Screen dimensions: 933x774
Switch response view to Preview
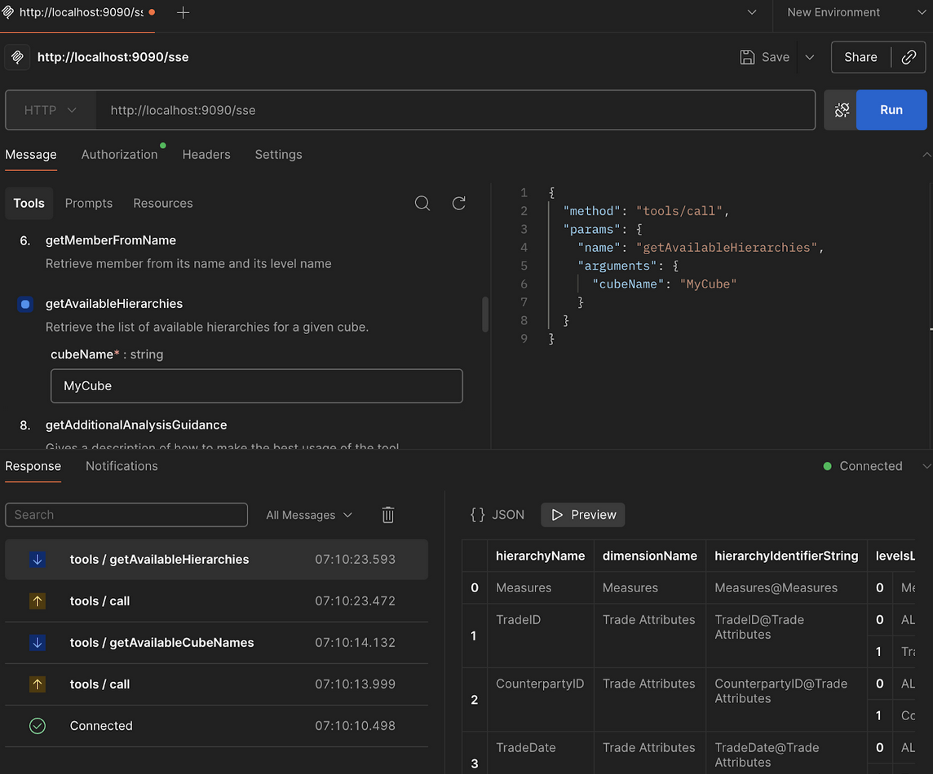[x=583, y=515]
